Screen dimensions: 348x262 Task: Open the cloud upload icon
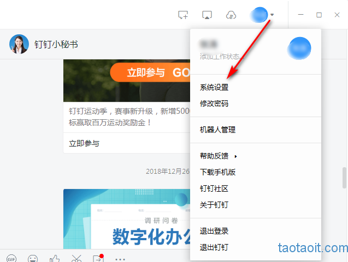tap(231, 15)
